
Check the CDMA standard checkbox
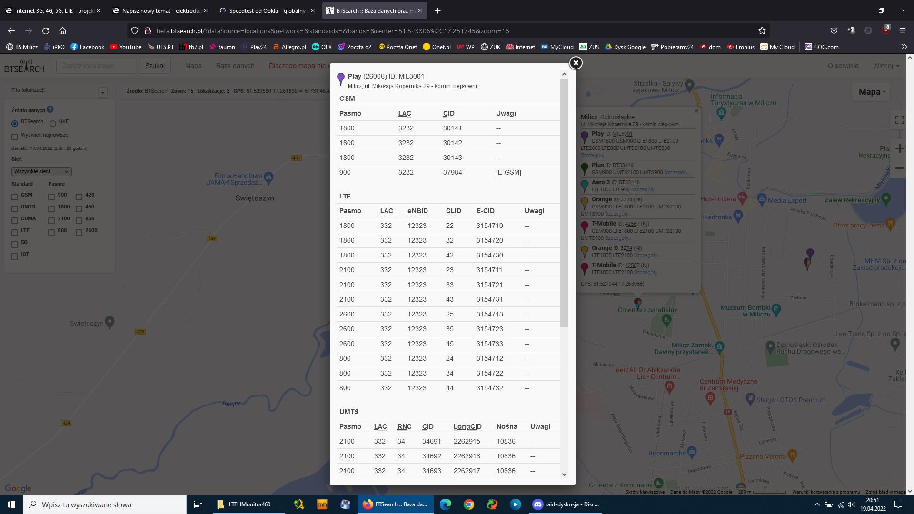coord(15,221)
